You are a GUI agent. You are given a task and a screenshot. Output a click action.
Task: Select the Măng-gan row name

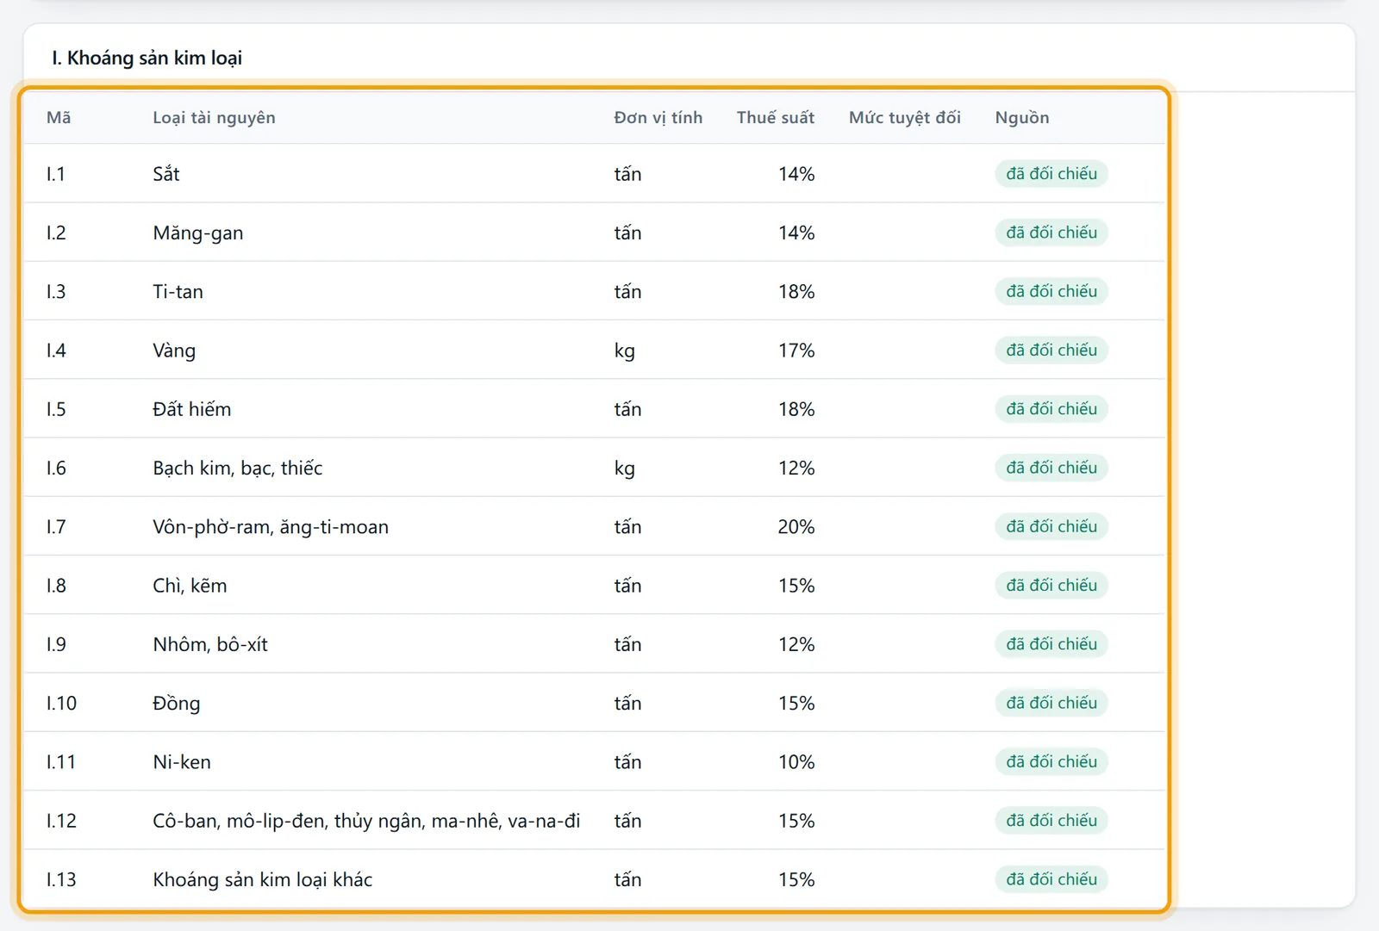point(198,233)
